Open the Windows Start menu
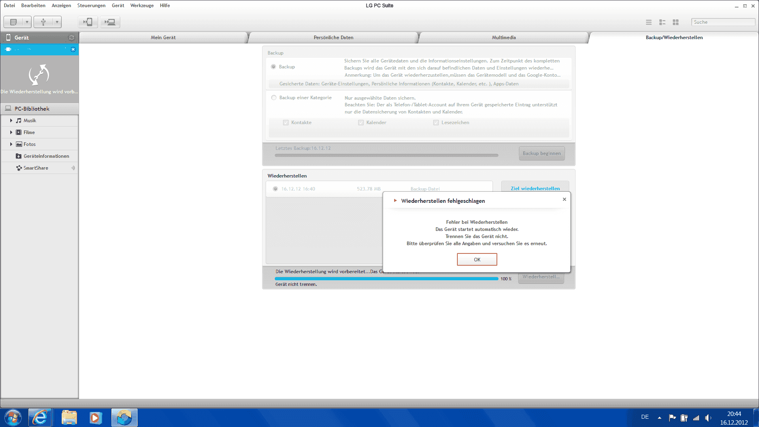The height and width of the screenshot is (427, 759). point(13,418)
